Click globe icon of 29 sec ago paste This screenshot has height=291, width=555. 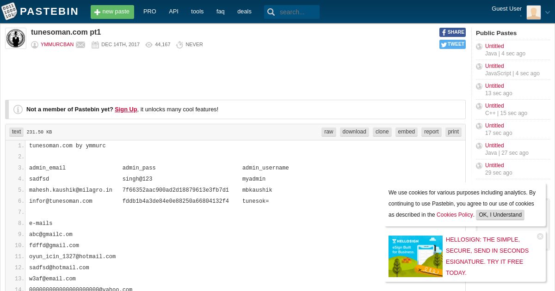point(479,166)
